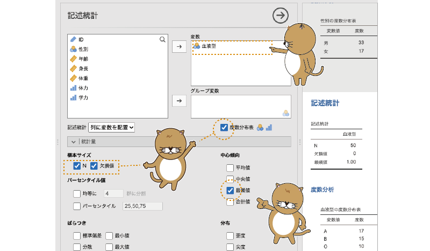Select the 学力 ordinal bar icon

point(73,97)
